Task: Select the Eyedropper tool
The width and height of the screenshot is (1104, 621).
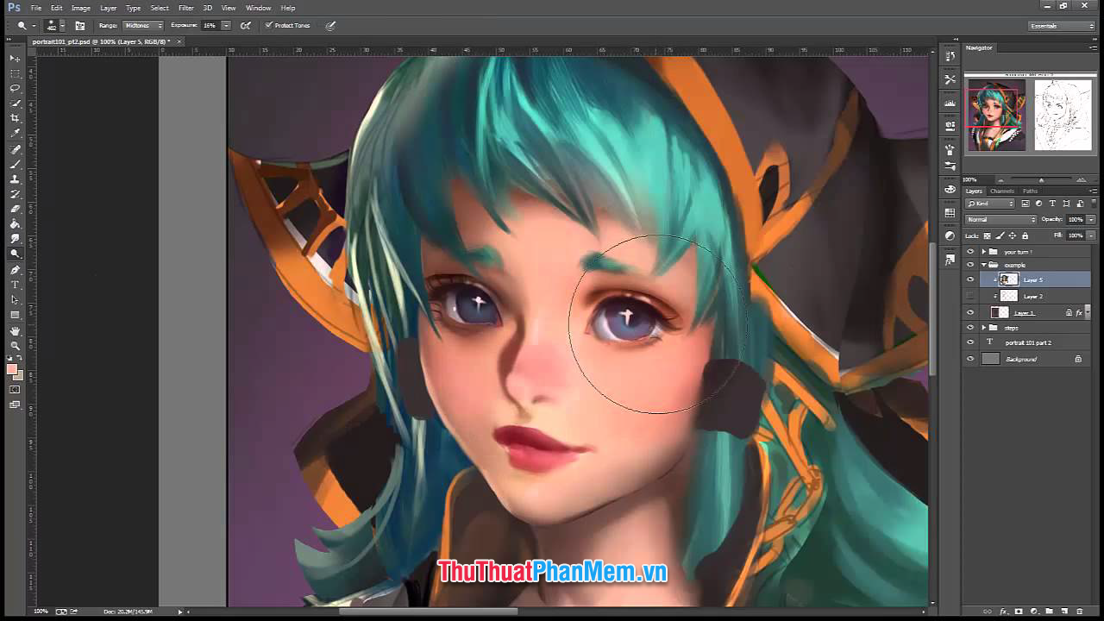Action: click(16, 133)
